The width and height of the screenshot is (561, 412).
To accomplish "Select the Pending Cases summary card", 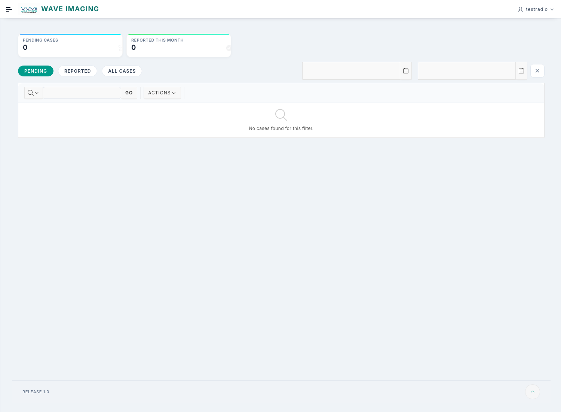I will click(70, 46).
